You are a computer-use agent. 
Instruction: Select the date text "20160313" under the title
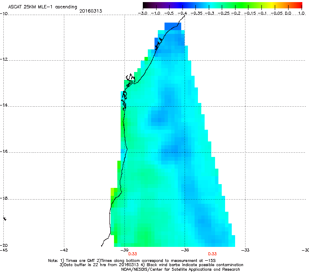[91, 11]
